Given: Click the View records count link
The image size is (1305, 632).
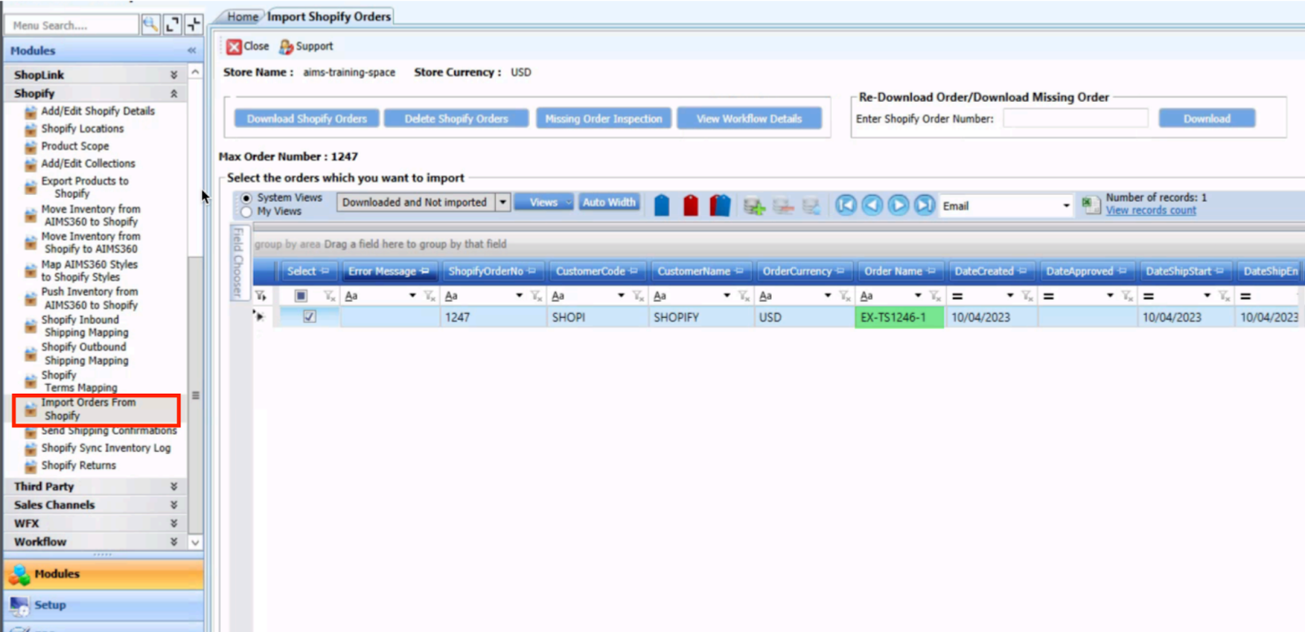Looking at the screenshot, I should click(1151, 210).
